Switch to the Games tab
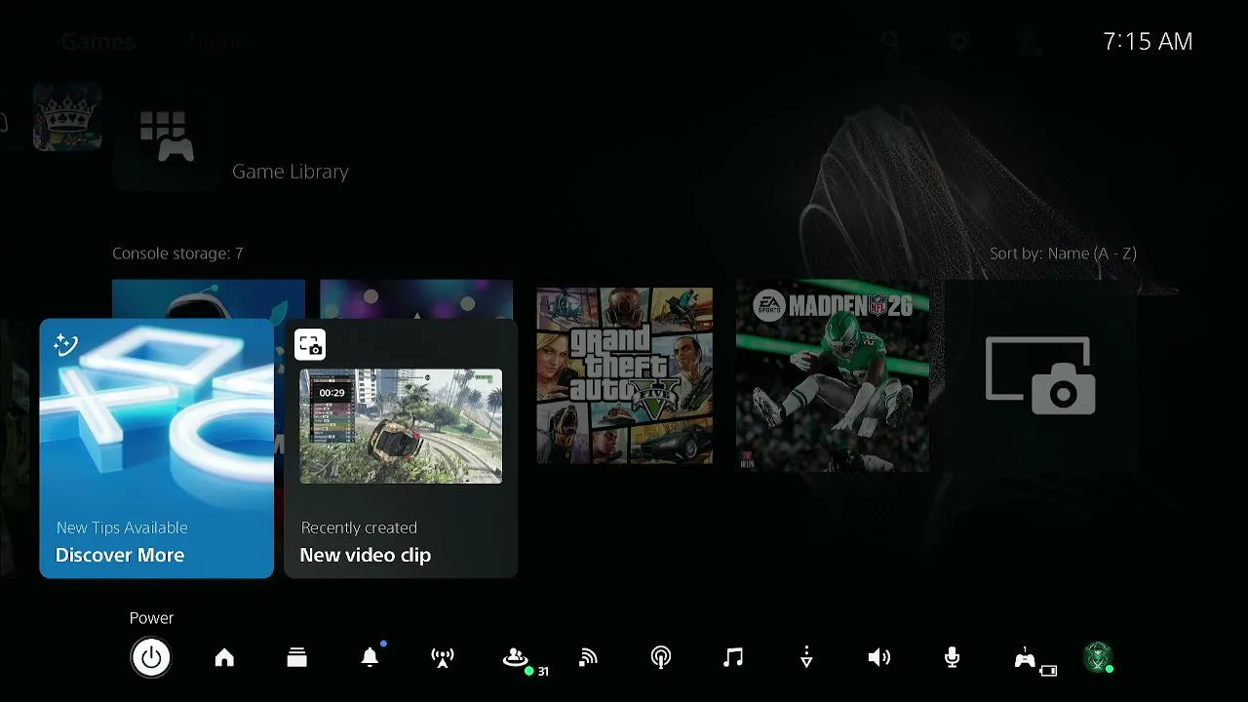Viewport: 1248px width, 702px height. 97,42
